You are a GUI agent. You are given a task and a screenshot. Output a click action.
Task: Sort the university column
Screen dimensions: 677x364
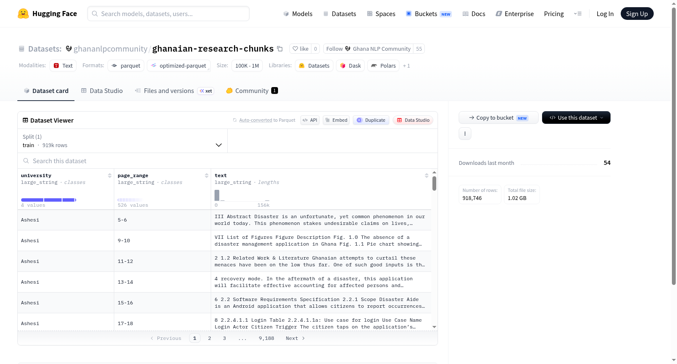click(x=110, y=175)
